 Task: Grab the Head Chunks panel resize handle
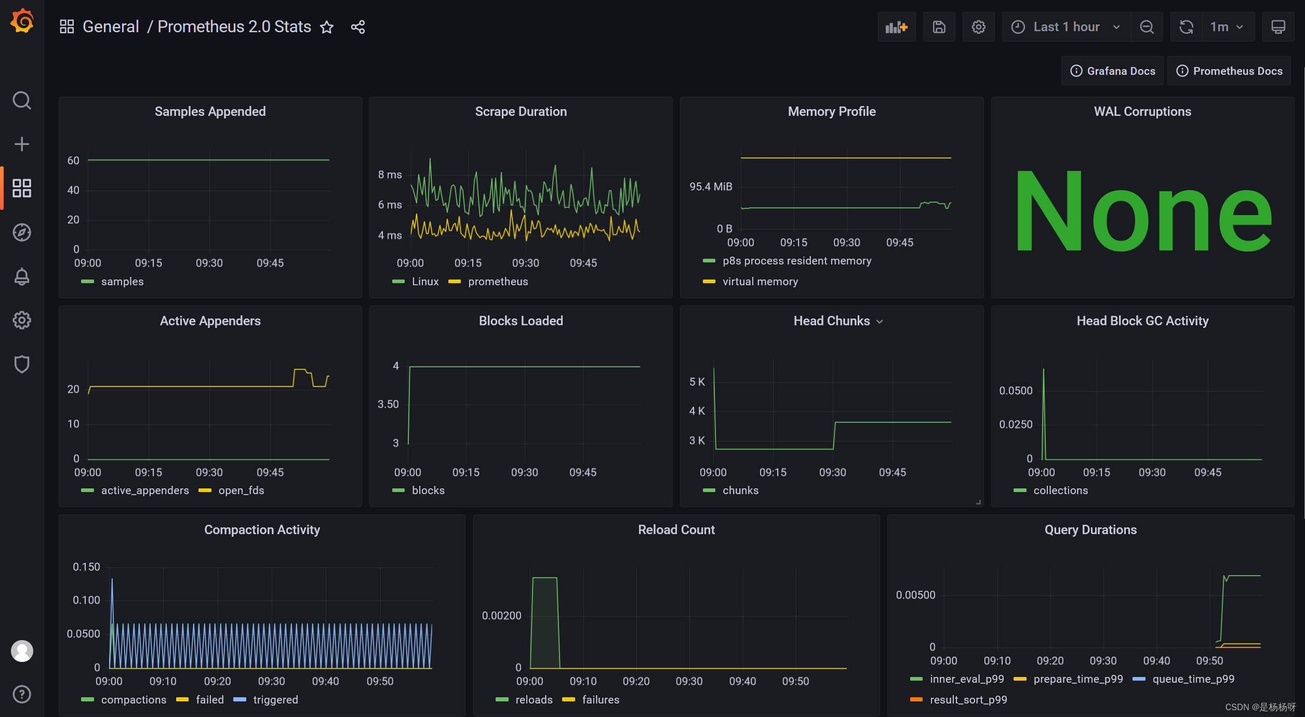pos(979,502)
